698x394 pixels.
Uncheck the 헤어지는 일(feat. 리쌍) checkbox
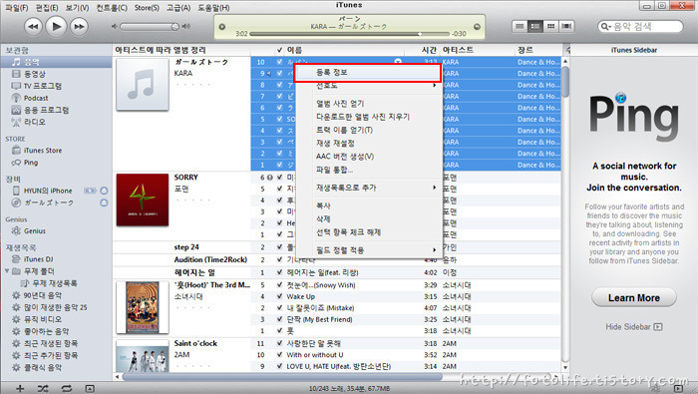[x=279, y=272]
